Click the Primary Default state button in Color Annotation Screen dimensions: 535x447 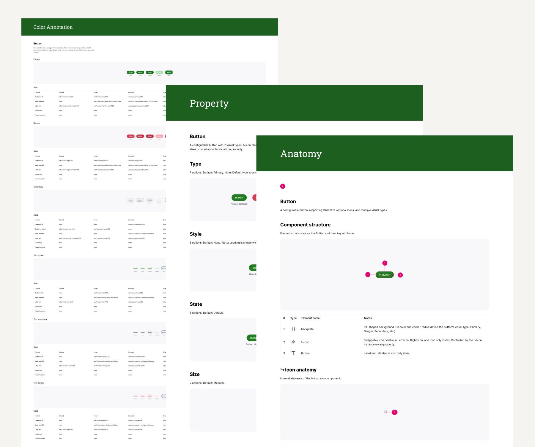click(131, 72)
